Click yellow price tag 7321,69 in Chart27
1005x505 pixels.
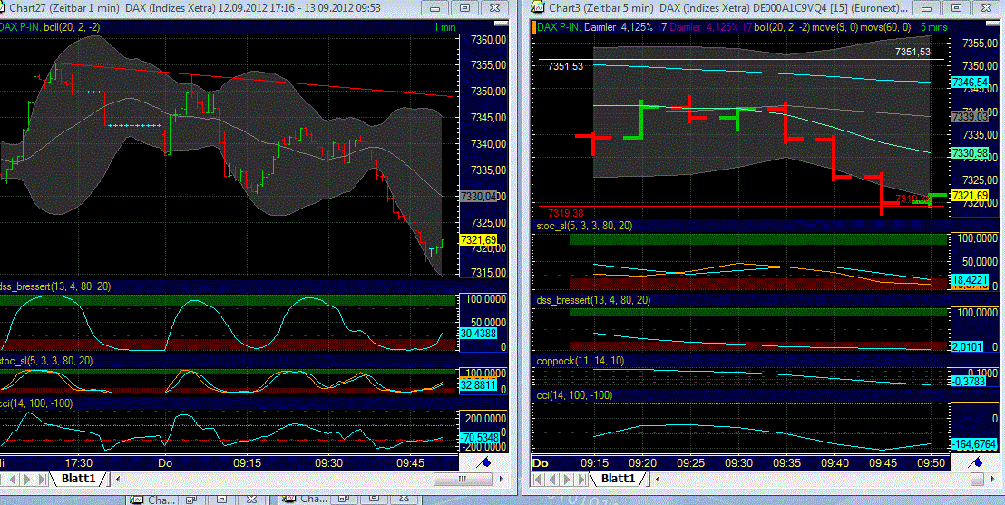478,239
